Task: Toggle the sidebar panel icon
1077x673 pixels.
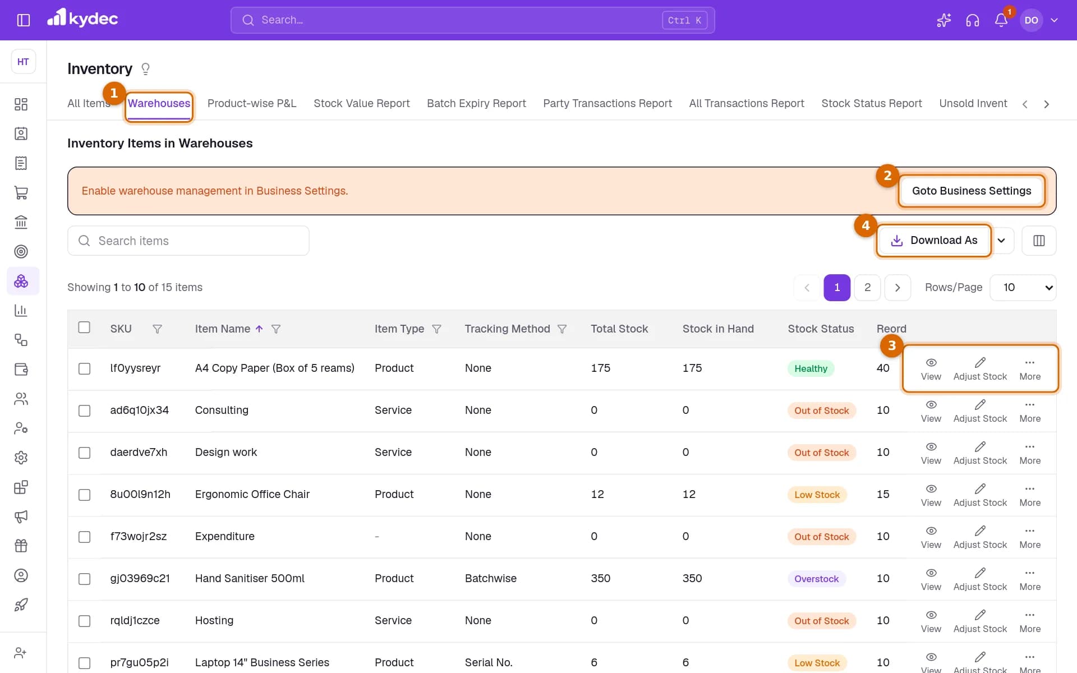Action: click(x=23, y=20)
